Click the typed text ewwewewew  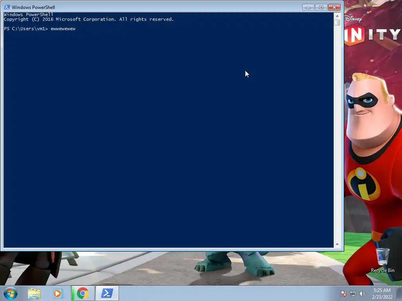pyautogui.click(x=63, y=29)
